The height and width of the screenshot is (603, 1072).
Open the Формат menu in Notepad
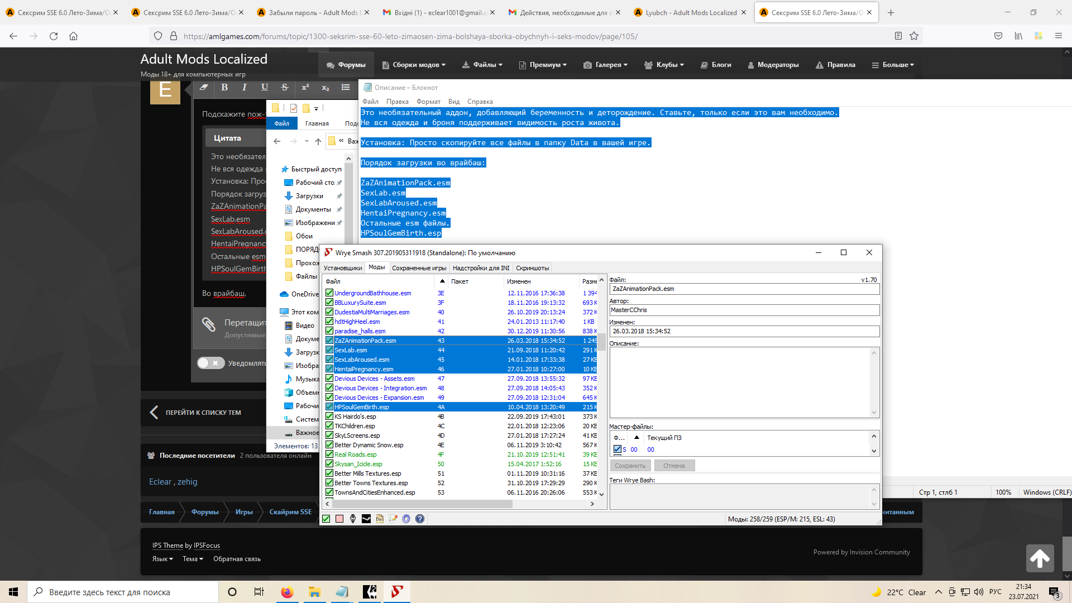click(x=428, y=102)
